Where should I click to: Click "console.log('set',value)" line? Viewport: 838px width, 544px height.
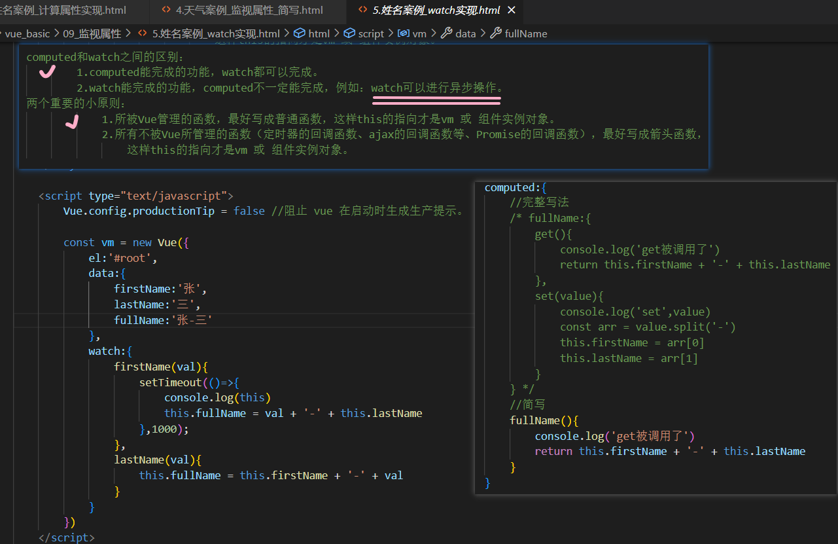click(x=635, y=312)
